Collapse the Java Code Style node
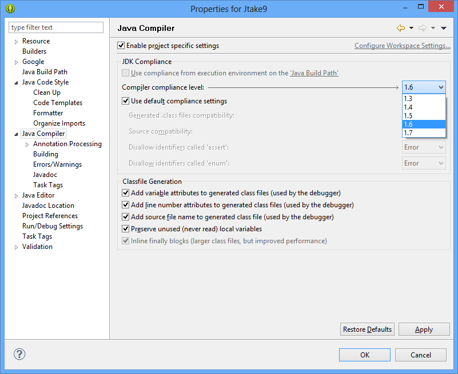This screenshot has width=458, height=374. 17,83
